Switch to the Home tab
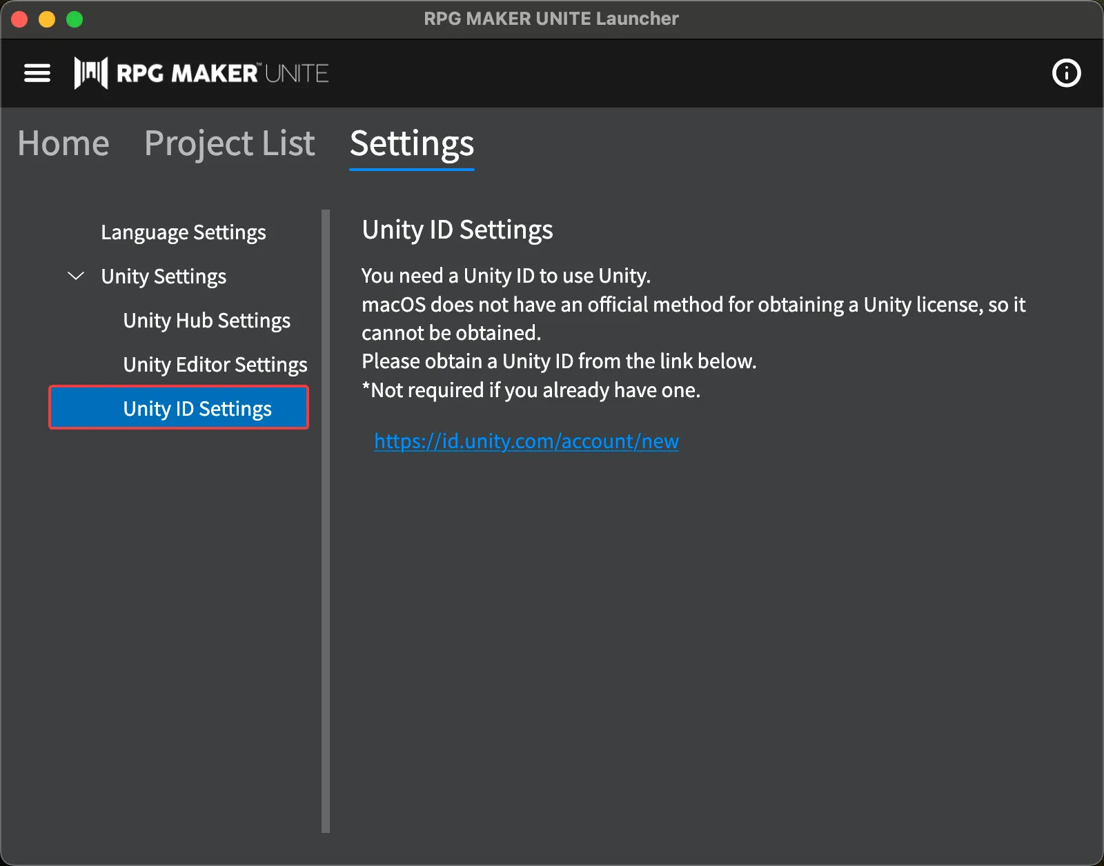1104x866 pixels. coord(63,143)
